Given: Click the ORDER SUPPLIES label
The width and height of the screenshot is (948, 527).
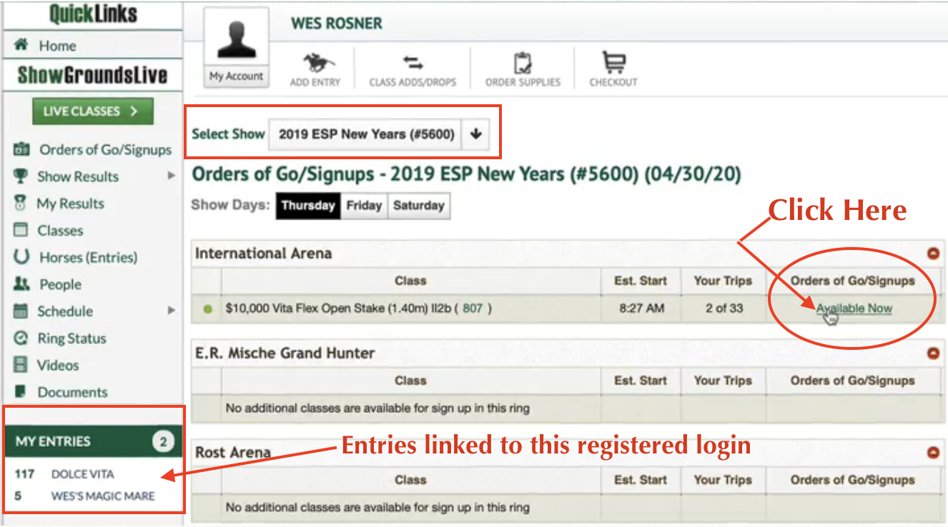Looking at the screenshot, I should pos(523,82).
